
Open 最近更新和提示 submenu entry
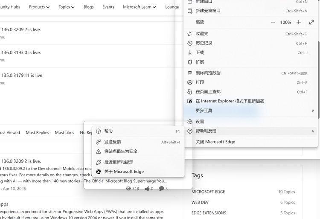tap(138, 162)
